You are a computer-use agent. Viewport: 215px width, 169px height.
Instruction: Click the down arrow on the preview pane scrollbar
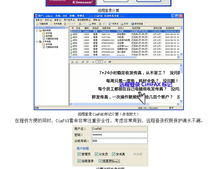pos(181,101)
